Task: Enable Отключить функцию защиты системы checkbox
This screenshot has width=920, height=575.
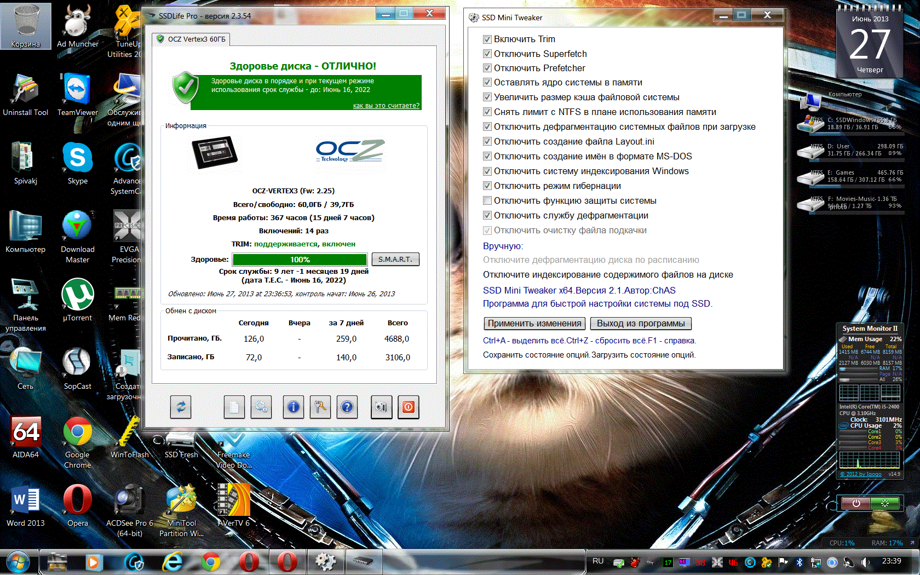Action: (x=487, y=201)
